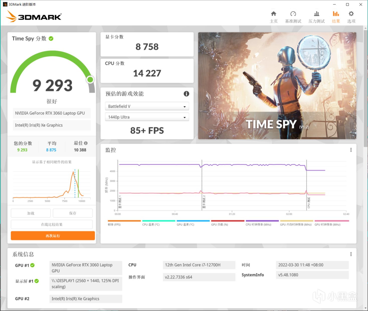Toggle CPU 时钟频率 (MHz) legend series
368x311 pixels.
[x=262, y=223]
